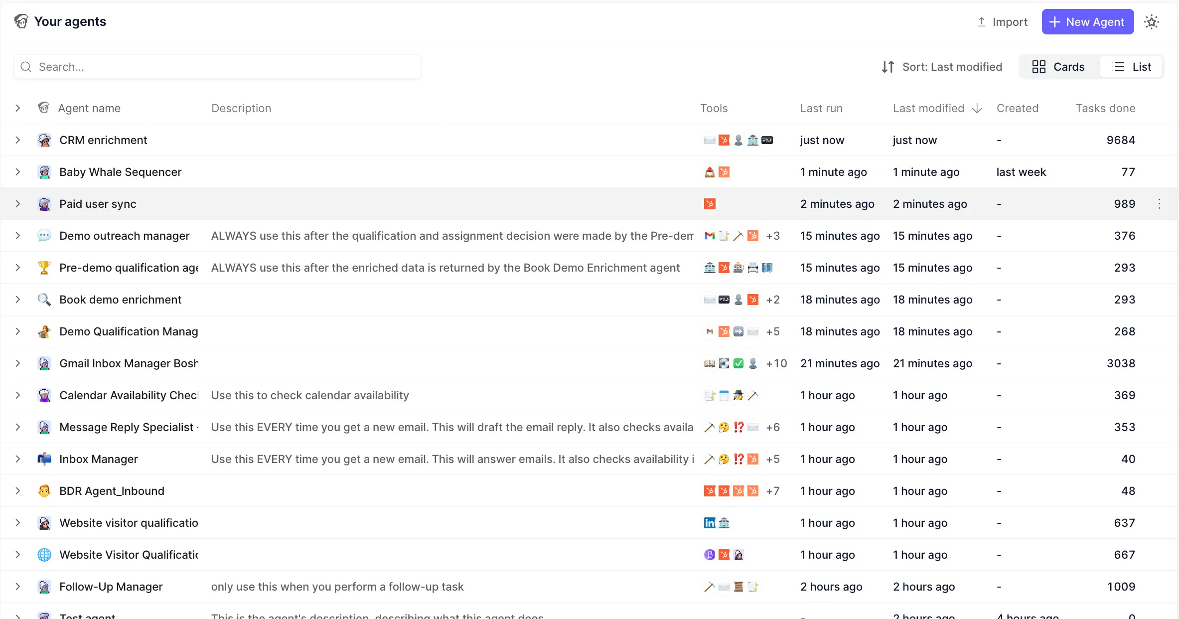Switch to Cards view
This screenshot has width=1179, height=619.
[x=1057, y=66]
